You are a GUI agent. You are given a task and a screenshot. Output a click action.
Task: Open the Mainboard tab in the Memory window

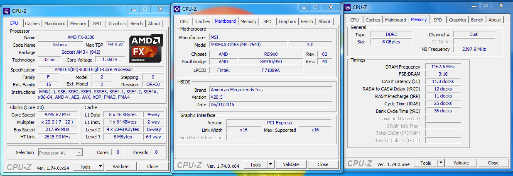point(395,20)
